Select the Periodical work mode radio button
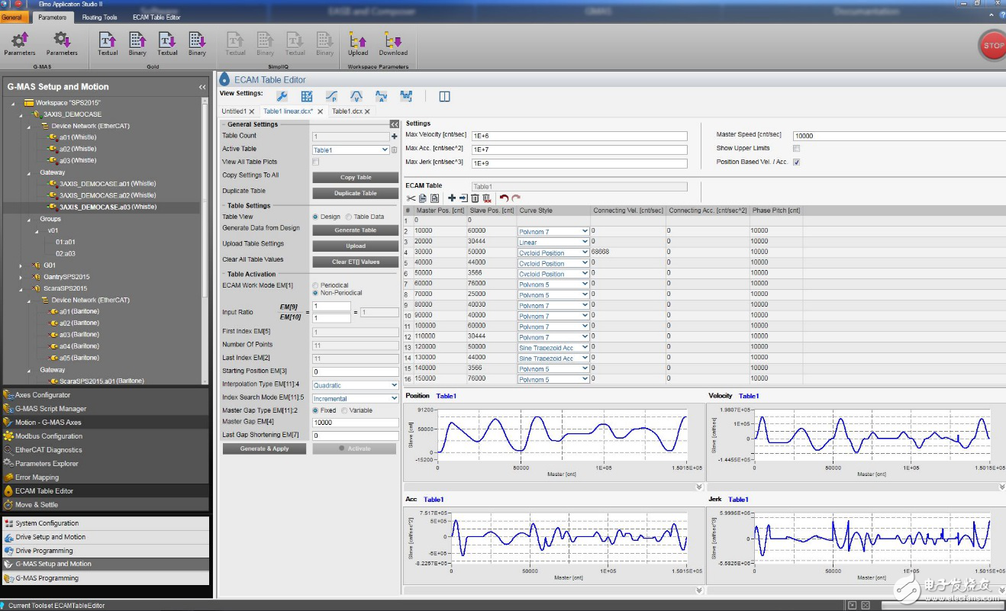The width and height of the screenshot is (1006, 611). point(316,285)
